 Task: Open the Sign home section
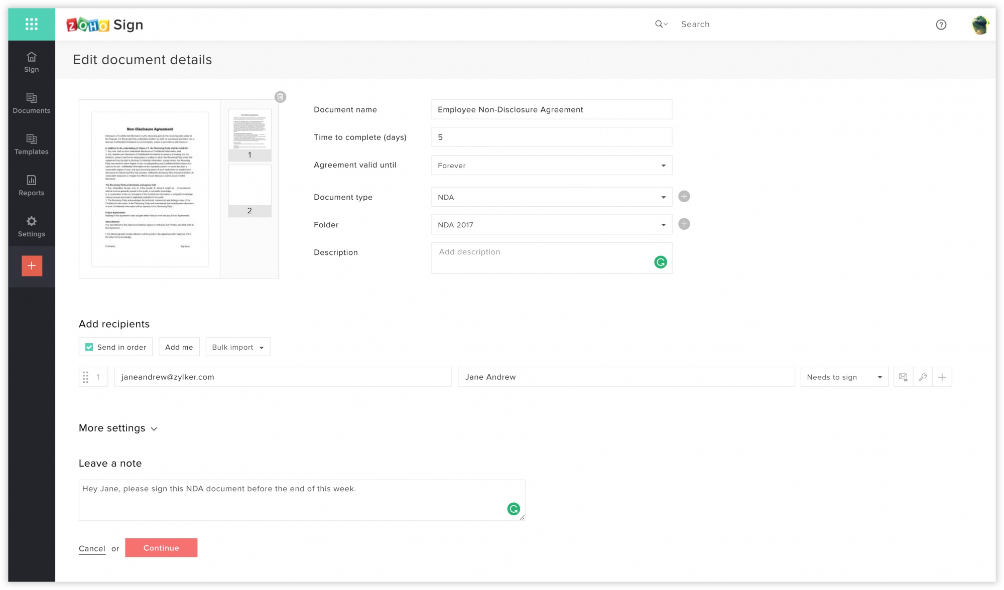[x=32, y=62]
